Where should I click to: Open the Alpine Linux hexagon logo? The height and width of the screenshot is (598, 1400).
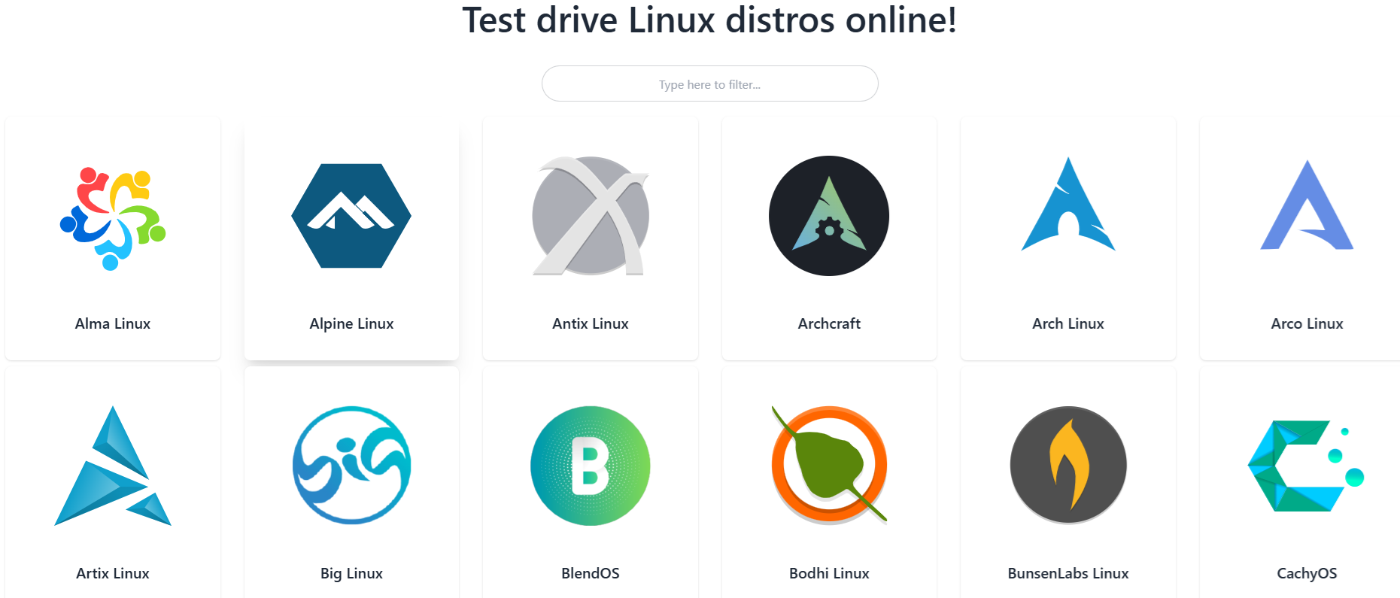pos(351,216)
